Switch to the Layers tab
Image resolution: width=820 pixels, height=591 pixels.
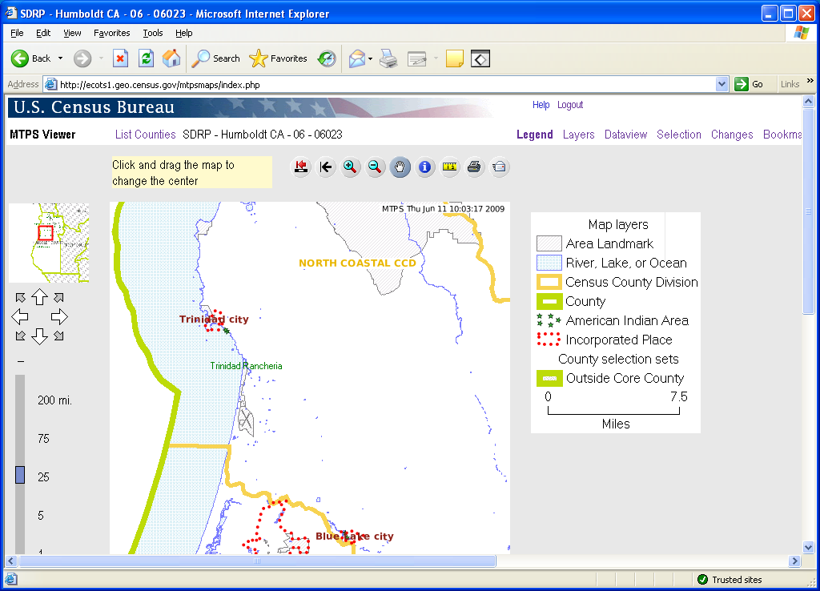[x=578, y=135]
